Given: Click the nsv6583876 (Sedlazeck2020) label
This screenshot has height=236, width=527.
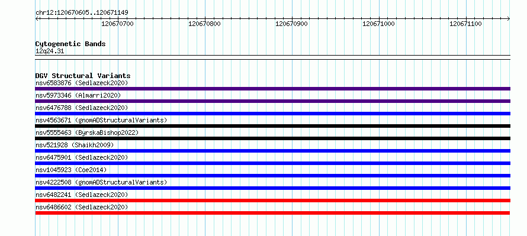Looking at the screenshot, I should point(82,83).
